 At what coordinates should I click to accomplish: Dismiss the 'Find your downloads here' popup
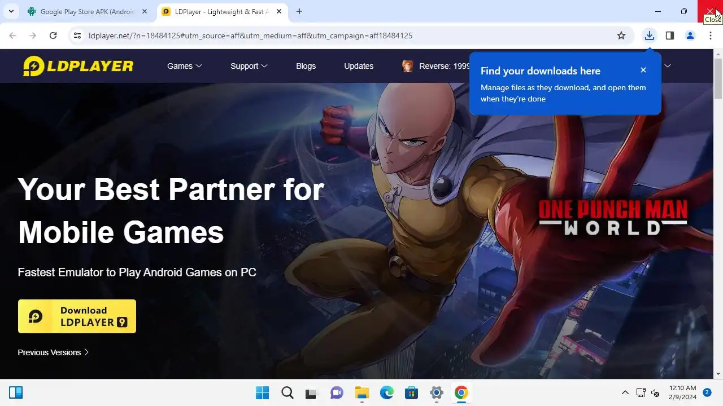643,70
